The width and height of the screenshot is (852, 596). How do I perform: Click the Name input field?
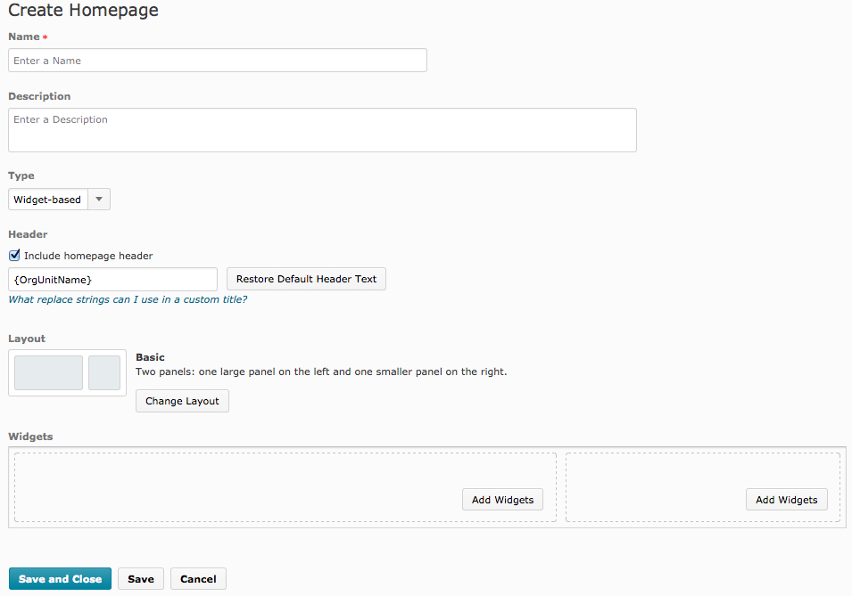click(217, 61)
